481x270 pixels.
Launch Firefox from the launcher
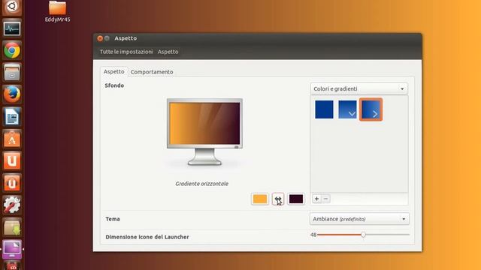(12, 94)
